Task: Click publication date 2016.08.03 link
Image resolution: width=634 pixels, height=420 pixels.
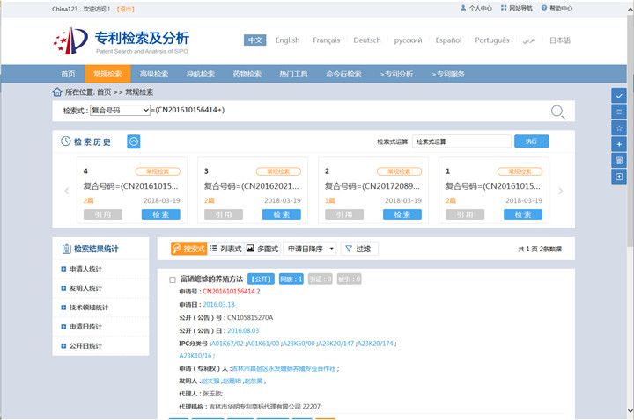Action: tap(243, 331)
